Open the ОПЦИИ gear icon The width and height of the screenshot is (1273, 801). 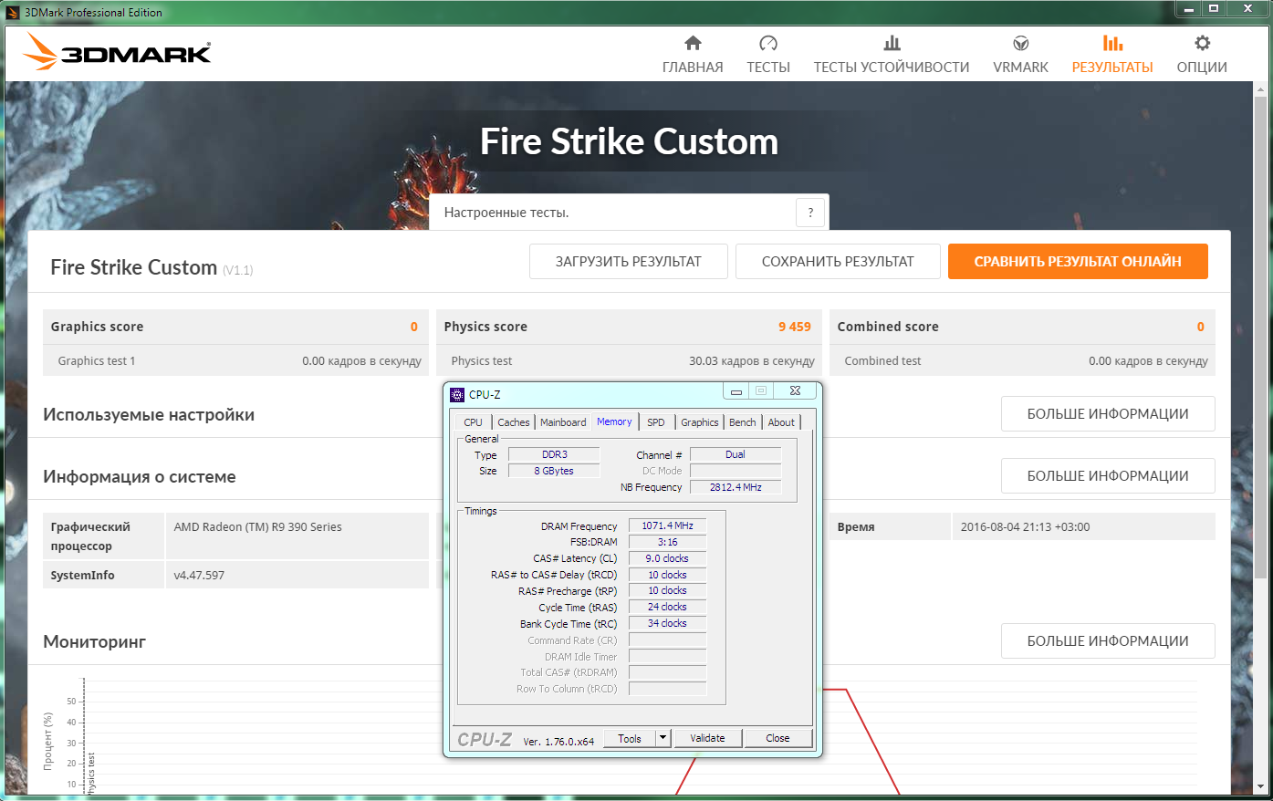1203,43
